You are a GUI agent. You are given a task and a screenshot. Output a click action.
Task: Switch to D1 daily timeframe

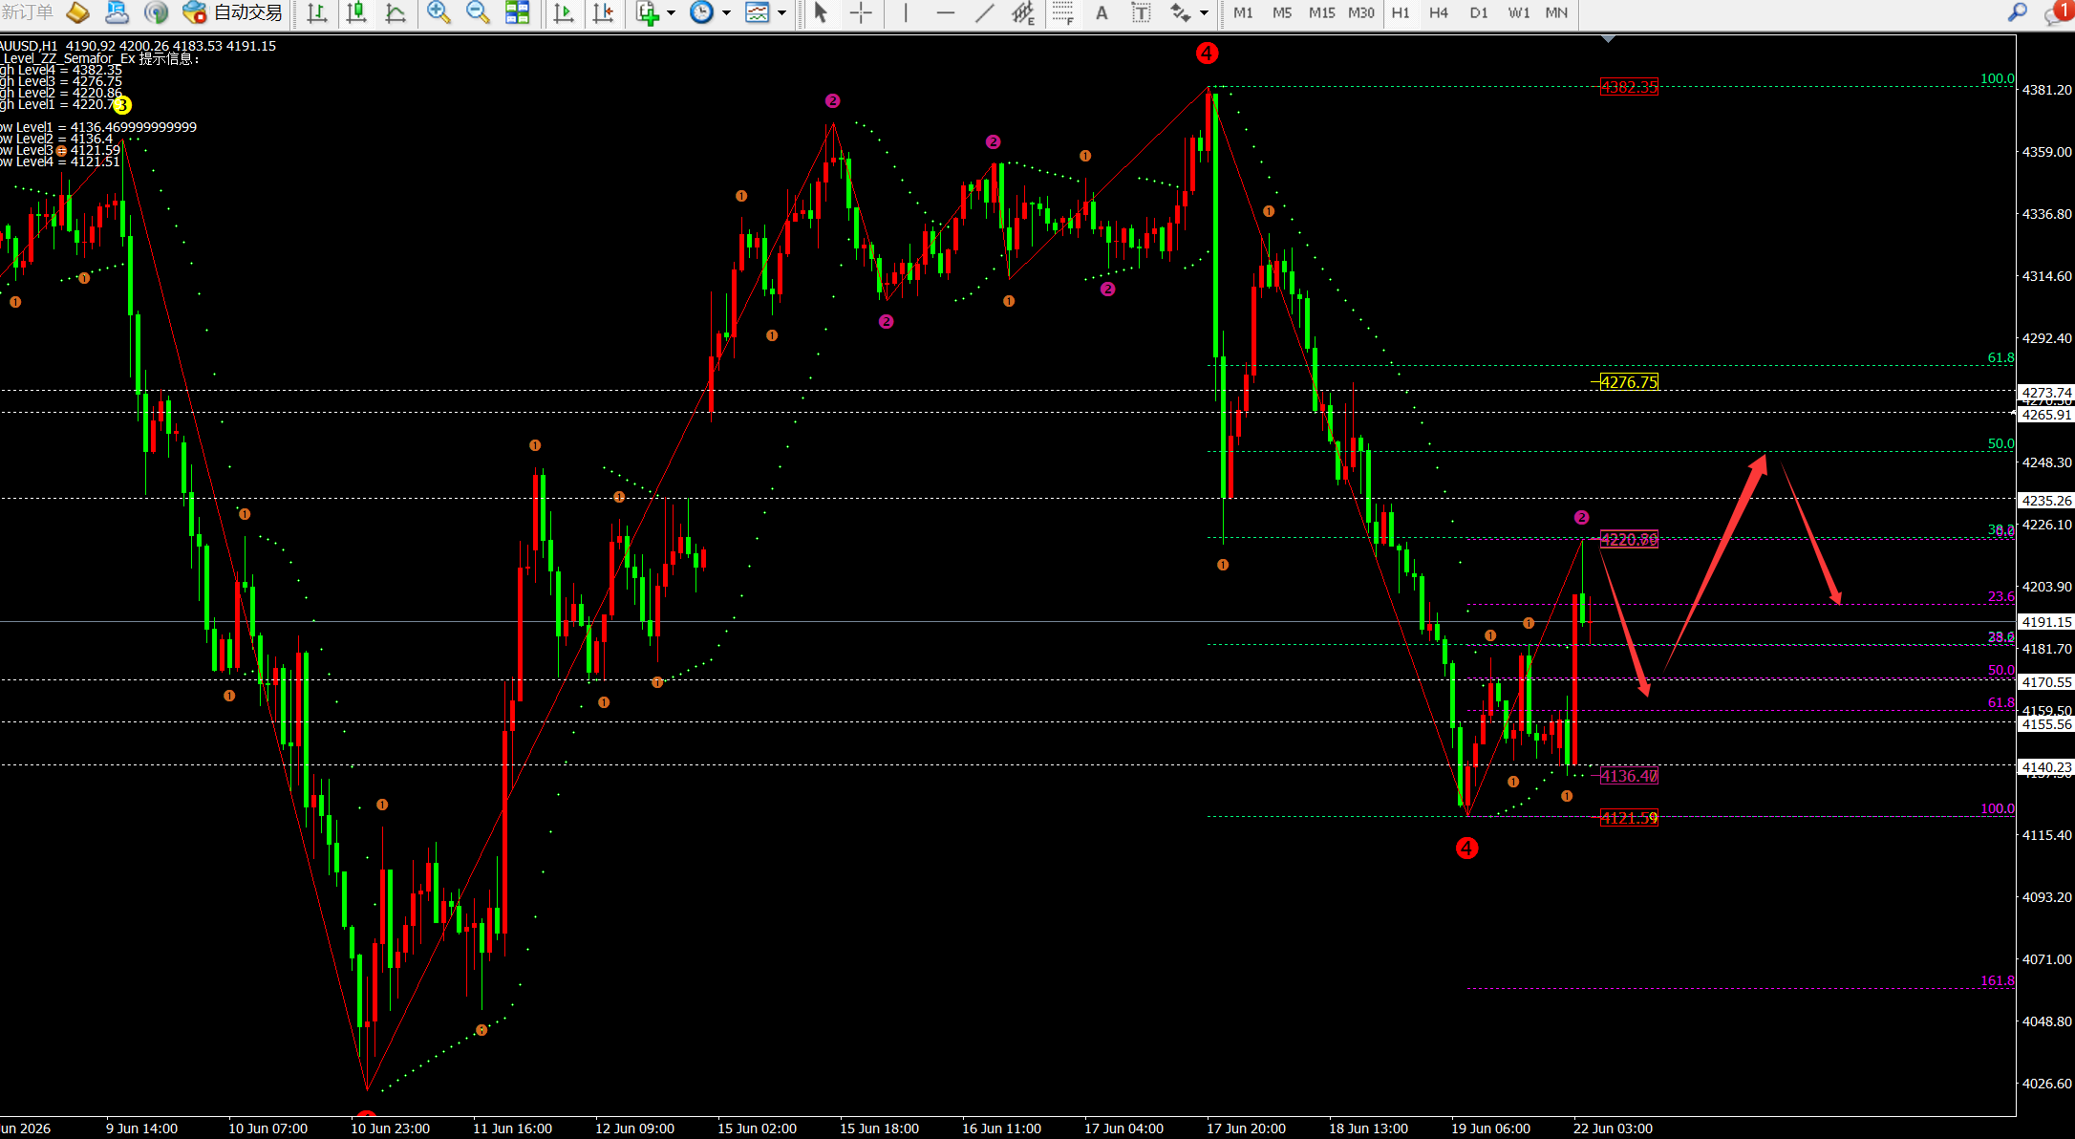(1479, 12)
